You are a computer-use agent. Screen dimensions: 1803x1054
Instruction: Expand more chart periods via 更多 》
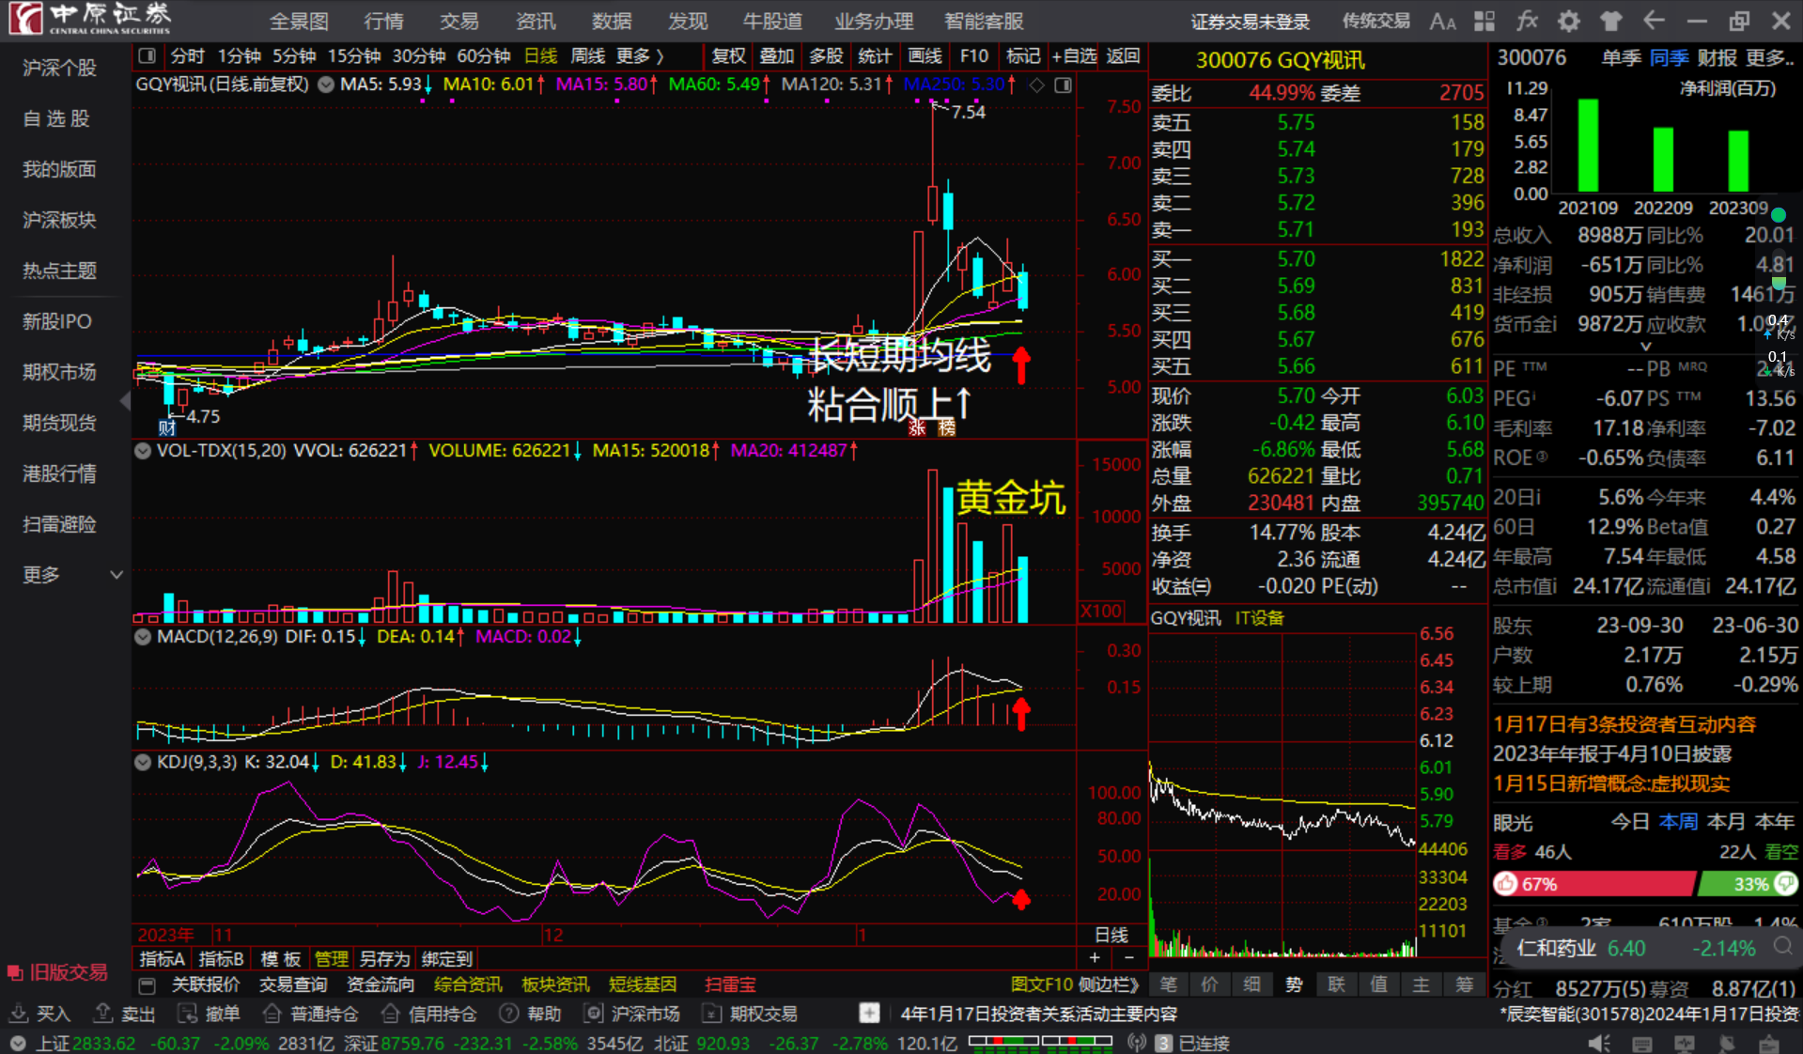[x=640, y=56]
